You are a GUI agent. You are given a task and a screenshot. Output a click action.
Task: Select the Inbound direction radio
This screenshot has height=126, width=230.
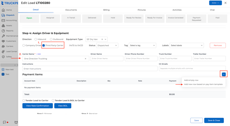(36, 39)
